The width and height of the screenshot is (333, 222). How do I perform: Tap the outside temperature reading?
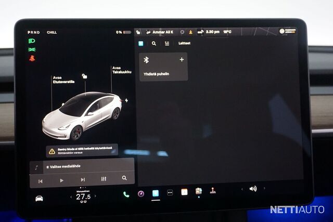click(227, 32)
